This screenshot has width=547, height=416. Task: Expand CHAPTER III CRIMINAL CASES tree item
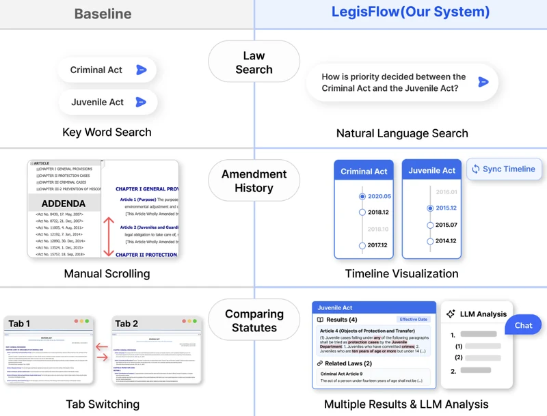pos(38,182)
